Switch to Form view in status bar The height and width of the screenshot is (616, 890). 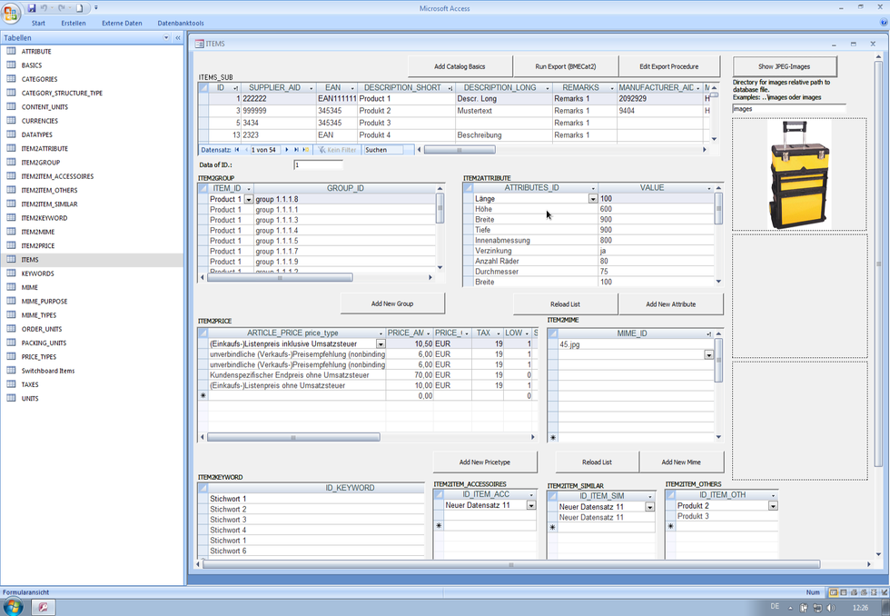pyautogui.click(x=833, y=592)
